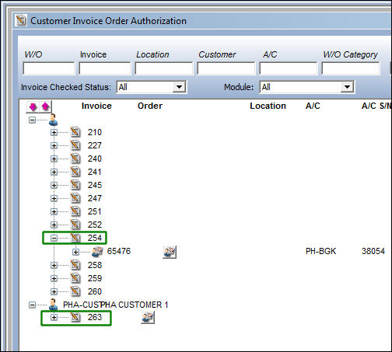Click the PHA-CUST customer person icon
392x352 pixels.
(x=54, y=305)
